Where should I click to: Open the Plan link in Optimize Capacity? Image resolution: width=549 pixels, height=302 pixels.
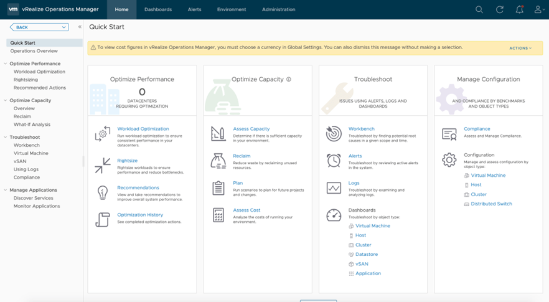pyautogui.click(x=238, y=183)
